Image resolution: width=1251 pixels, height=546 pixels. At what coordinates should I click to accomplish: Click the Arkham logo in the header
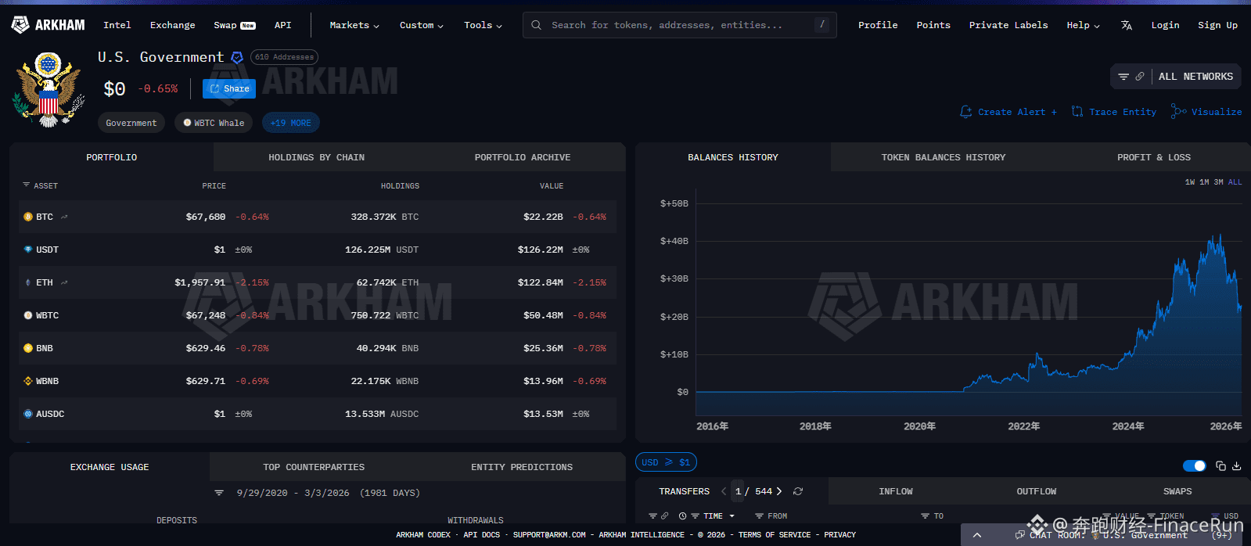pyautogui.click(x=48, y=25)
